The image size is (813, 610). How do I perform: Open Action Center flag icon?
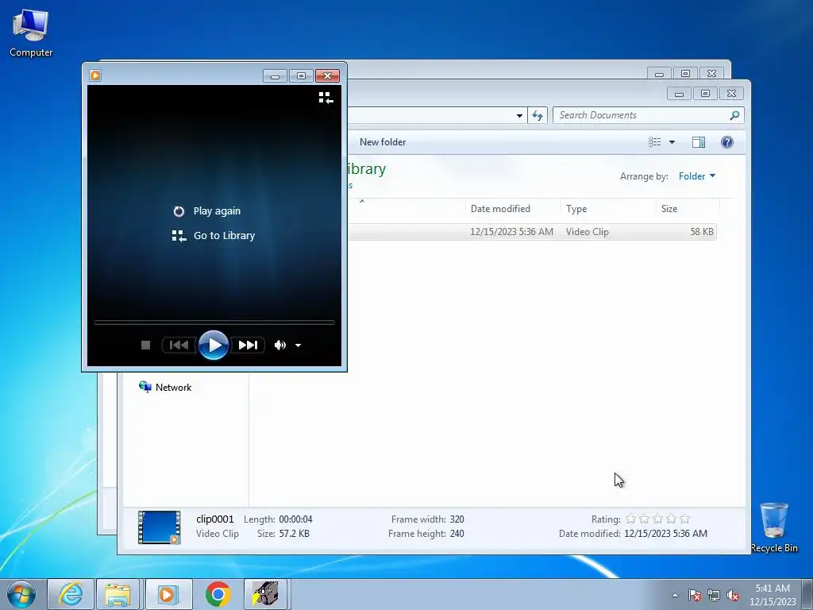(695, 595)
